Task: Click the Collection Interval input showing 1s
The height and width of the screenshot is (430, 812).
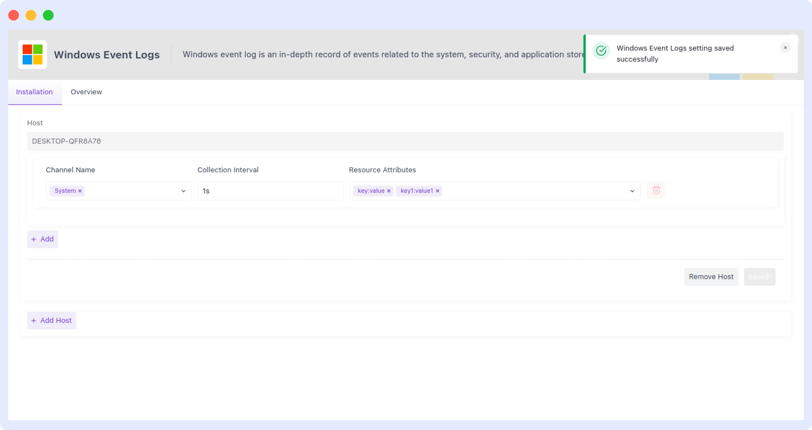Action: (x=270, y=191)
